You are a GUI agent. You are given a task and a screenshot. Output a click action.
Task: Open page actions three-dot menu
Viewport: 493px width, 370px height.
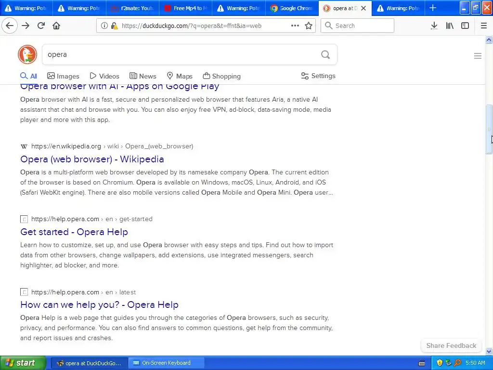(x=295, y=26)
